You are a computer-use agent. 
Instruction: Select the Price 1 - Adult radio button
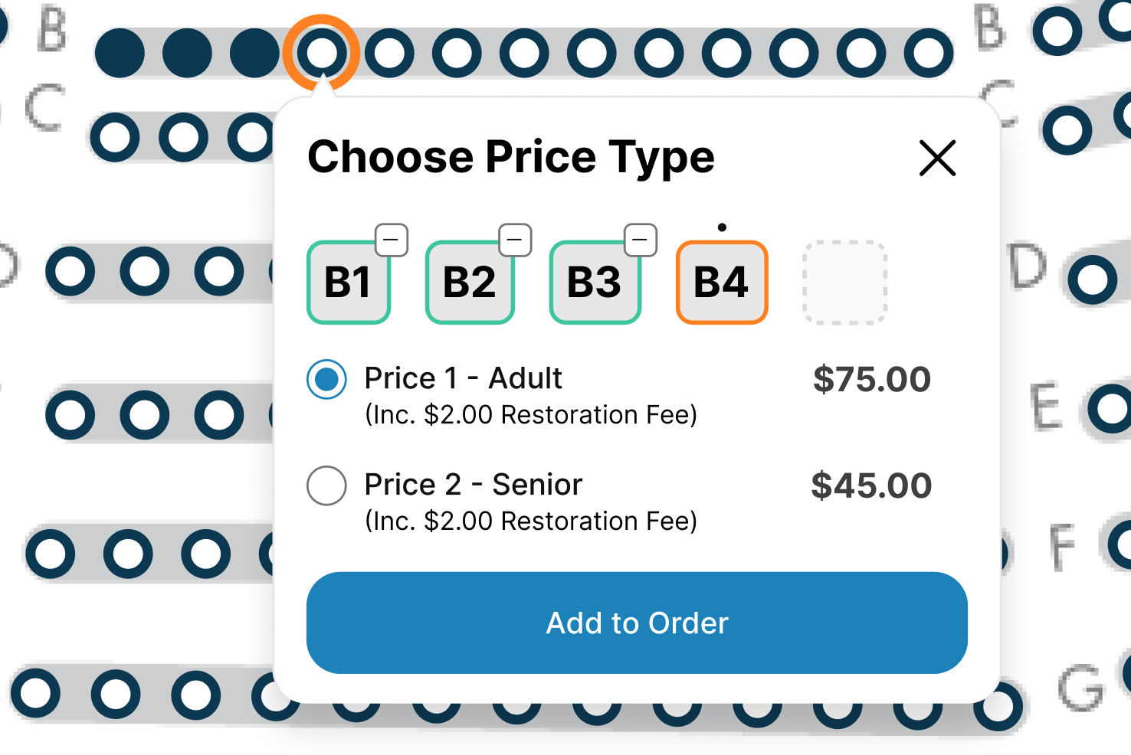point(326,378)
